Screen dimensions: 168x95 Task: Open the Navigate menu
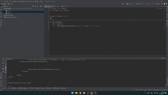[x=15, y=1]
